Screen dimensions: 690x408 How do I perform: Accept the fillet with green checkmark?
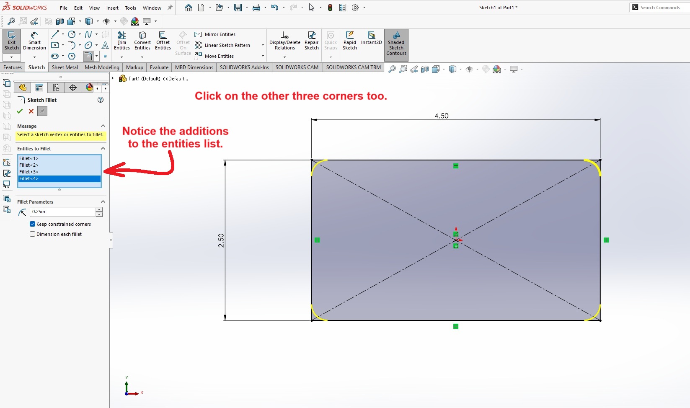coord(20,111)
